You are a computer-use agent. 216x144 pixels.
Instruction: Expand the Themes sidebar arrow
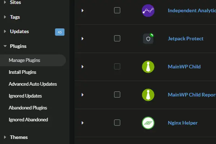tap(5, 137)
